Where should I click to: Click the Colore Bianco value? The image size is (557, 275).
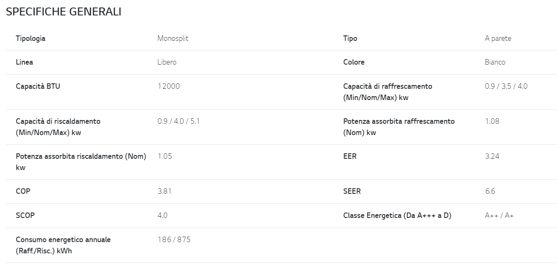pyautogui.click(x=495, y=62)
